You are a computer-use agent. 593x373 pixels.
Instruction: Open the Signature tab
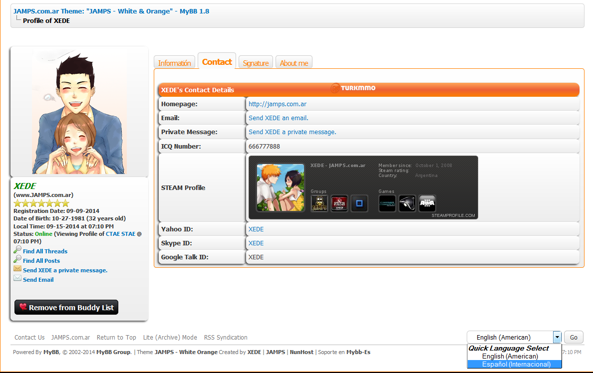256,63
